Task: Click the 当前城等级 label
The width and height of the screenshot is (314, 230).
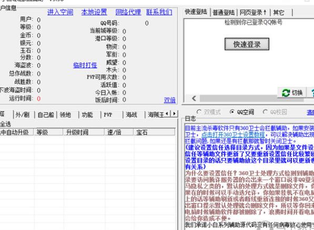Action: point(104,31)
